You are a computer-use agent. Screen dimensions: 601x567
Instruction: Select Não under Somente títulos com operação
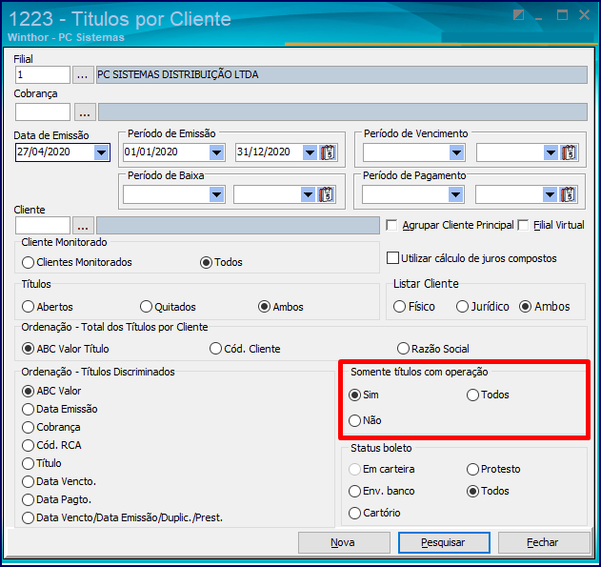[355, 420]
